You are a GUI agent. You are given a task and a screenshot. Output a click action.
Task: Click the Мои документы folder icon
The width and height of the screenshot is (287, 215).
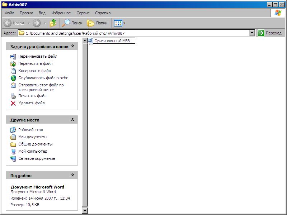coord(13,137)
